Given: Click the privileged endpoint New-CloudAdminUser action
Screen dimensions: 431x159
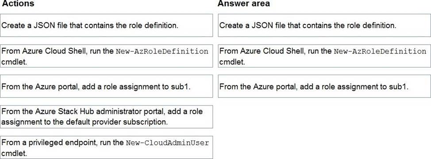Looking at the screenshot, I should pos(106,147).
